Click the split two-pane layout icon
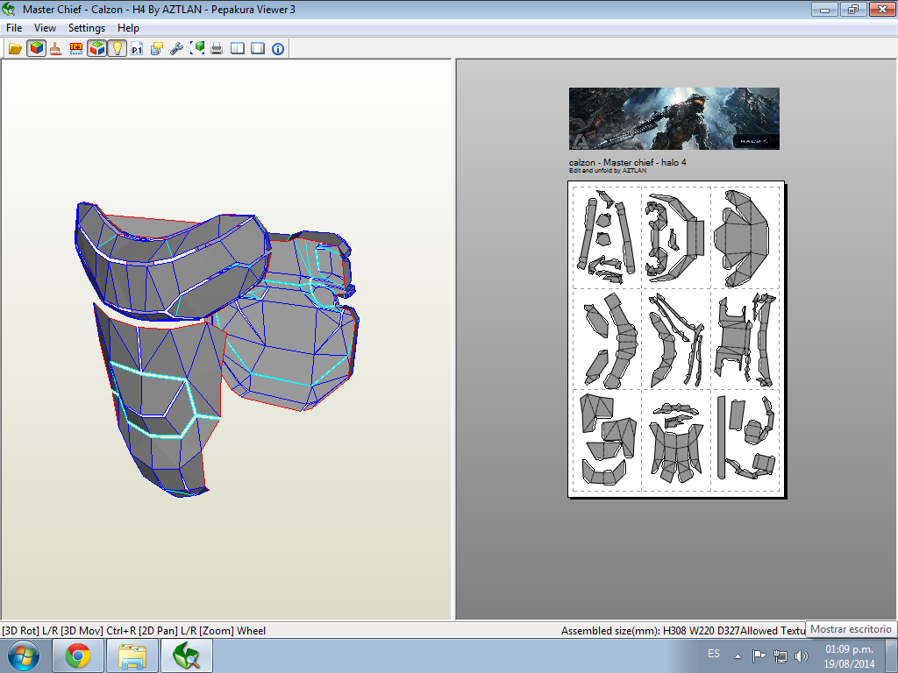The image size is (898, 673). point(238,49)
